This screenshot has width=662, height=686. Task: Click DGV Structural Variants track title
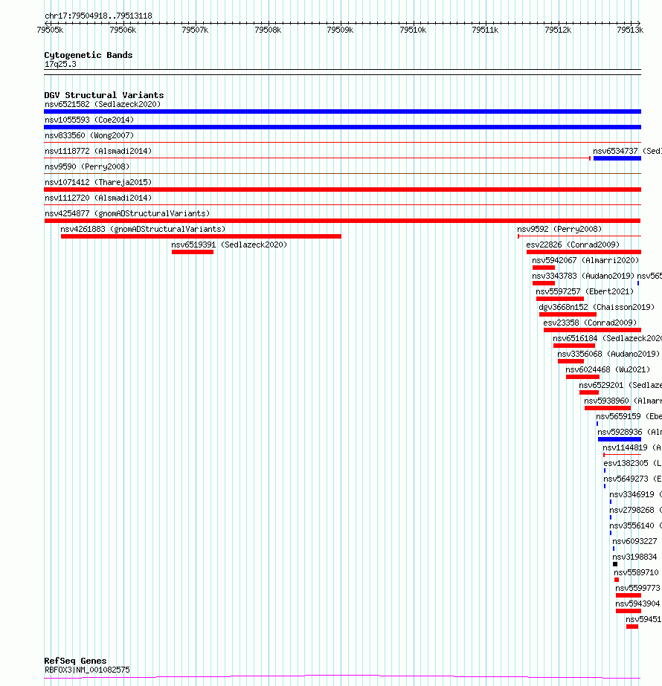(104, 95)
